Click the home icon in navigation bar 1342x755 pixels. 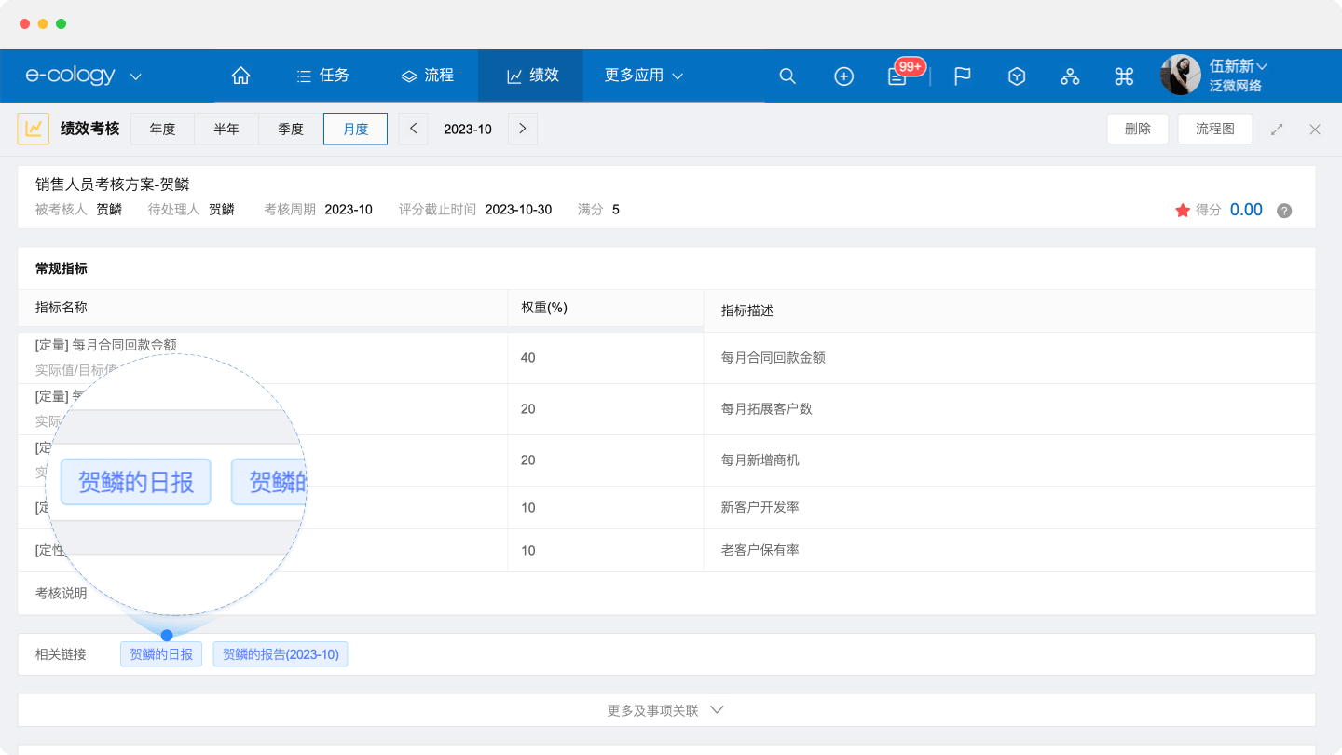coord(240,75)
